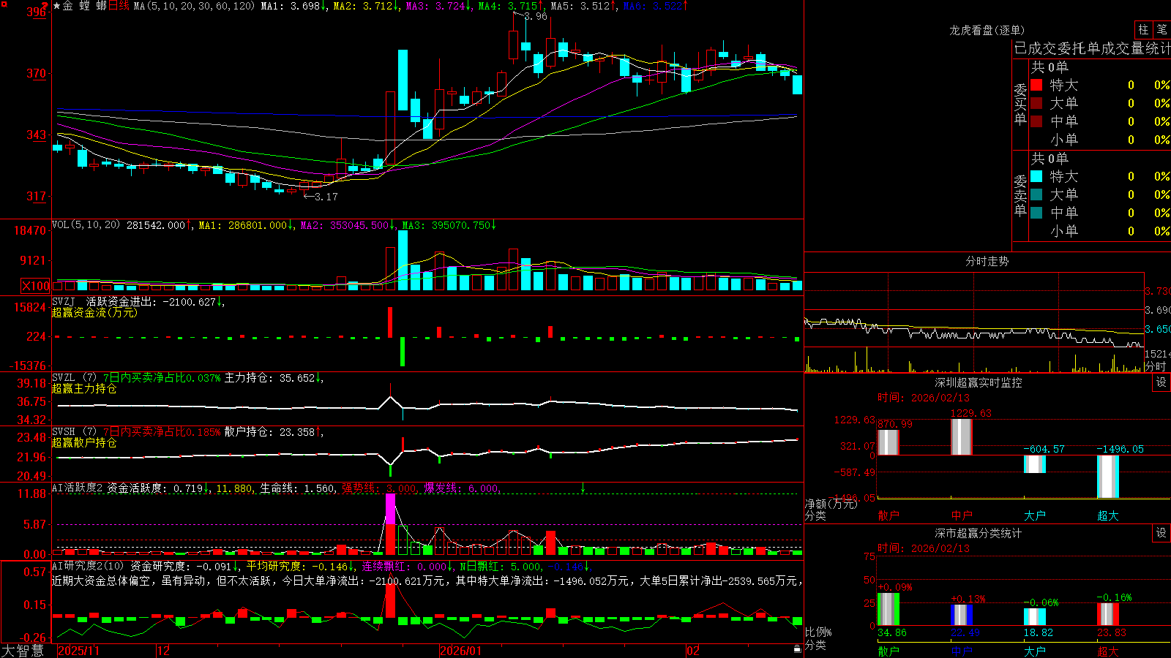
Task: Click the red 23.83 超大 bar in 分类统计
Action: (x=1108, y=614)
